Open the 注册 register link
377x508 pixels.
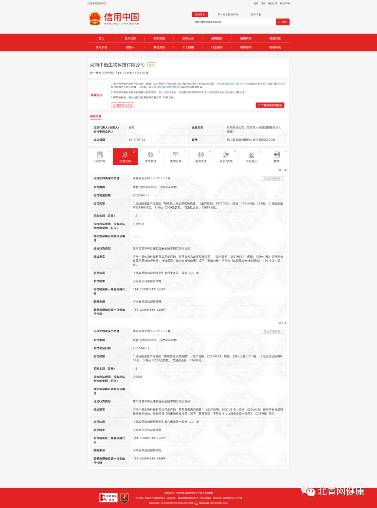click(x=263, y=3)
